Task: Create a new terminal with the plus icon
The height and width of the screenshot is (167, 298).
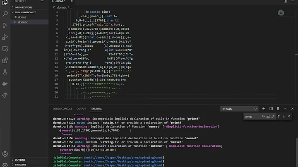Action: [x=264, y=109]
